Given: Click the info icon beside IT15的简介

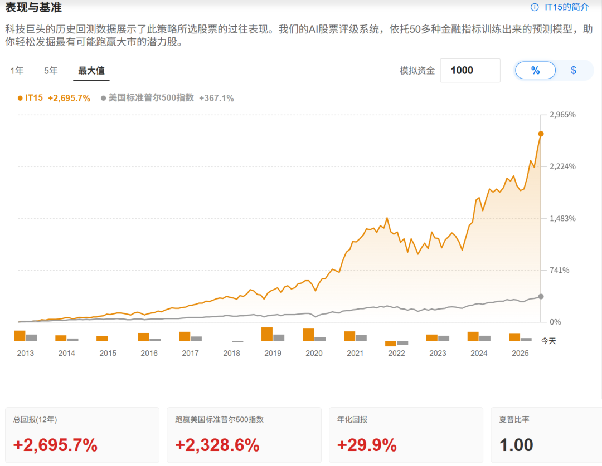Looking at the screenshot, I should pos(535,7).
